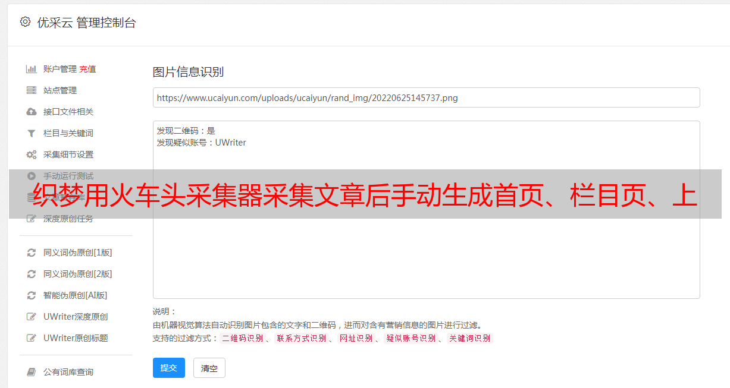Open UWriter原创标题
The height and width of the screenshot is (388, 730).
pos(76,338)
